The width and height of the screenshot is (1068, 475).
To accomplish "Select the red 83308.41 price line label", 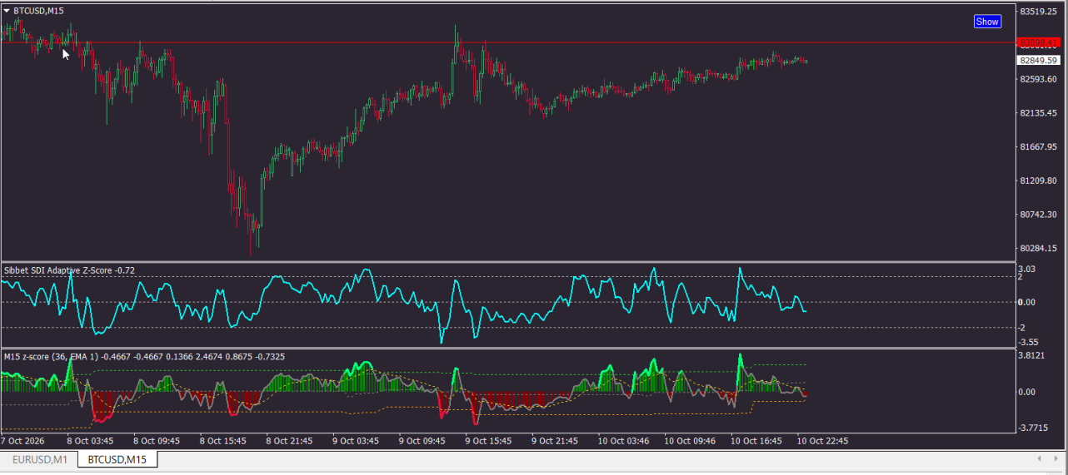I will pyautogui.click(x=1039, y=42).
